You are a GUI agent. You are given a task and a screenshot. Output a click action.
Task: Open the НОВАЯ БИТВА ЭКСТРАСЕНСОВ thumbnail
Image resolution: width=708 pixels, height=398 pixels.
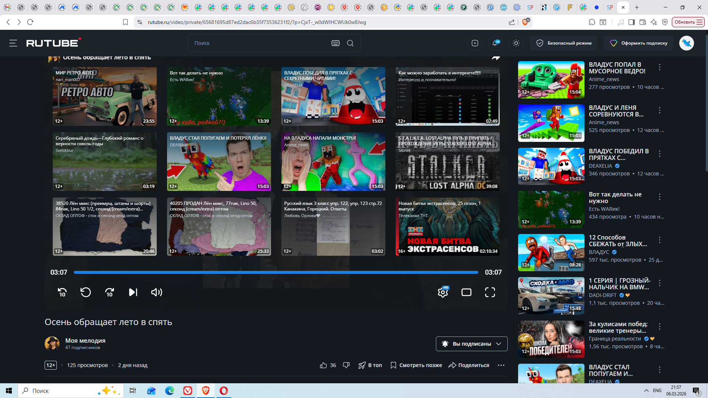pyautogui.click(x=447, y=227)
